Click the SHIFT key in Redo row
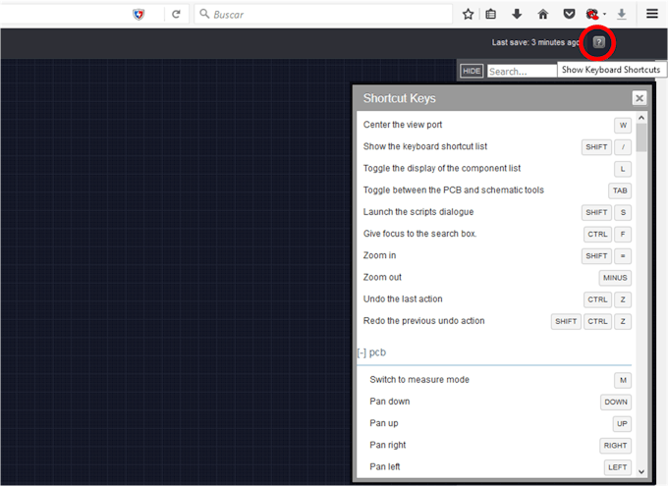The width and height of the screenshot is (668, 486). [566, 322]
